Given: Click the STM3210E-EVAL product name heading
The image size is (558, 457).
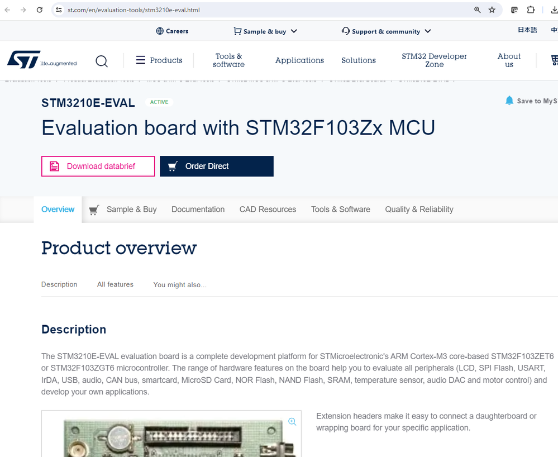Looking at the screenshot, I should point(88,103).
